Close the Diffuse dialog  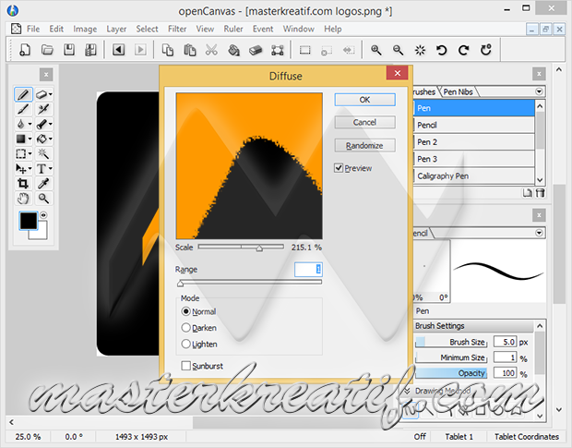(x=398, y=73)
